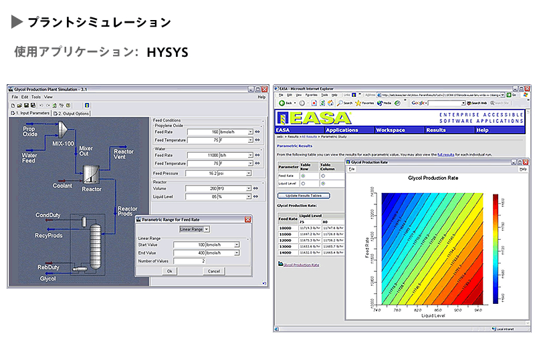Screen dimensions: 535x346
Task: Click the blue EASA icon in Glycol toolbar
Action: click(87, 106)
